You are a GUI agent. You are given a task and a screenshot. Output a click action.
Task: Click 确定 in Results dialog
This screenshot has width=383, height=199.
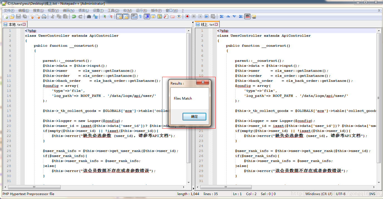[194, 117]
